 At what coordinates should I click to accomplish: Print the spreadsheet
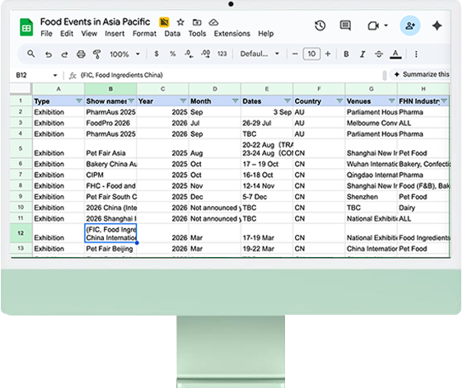point(81,54)
